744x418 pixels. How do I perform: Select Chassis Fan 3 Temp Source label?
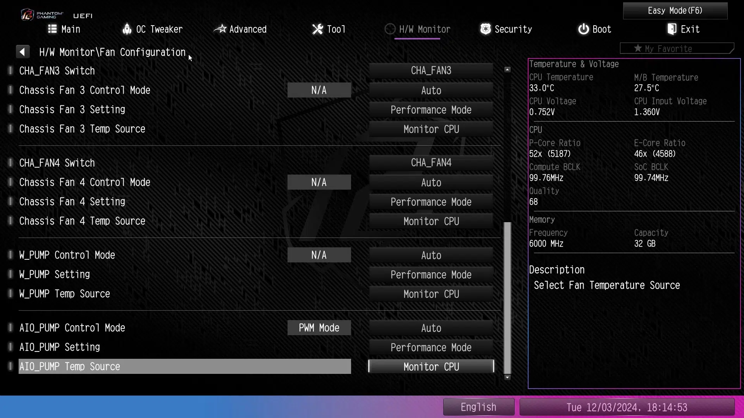82,129
